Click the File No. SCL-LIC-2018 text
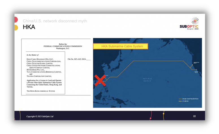Viewport: 219px width, 134px height. (x=79, y=59)
